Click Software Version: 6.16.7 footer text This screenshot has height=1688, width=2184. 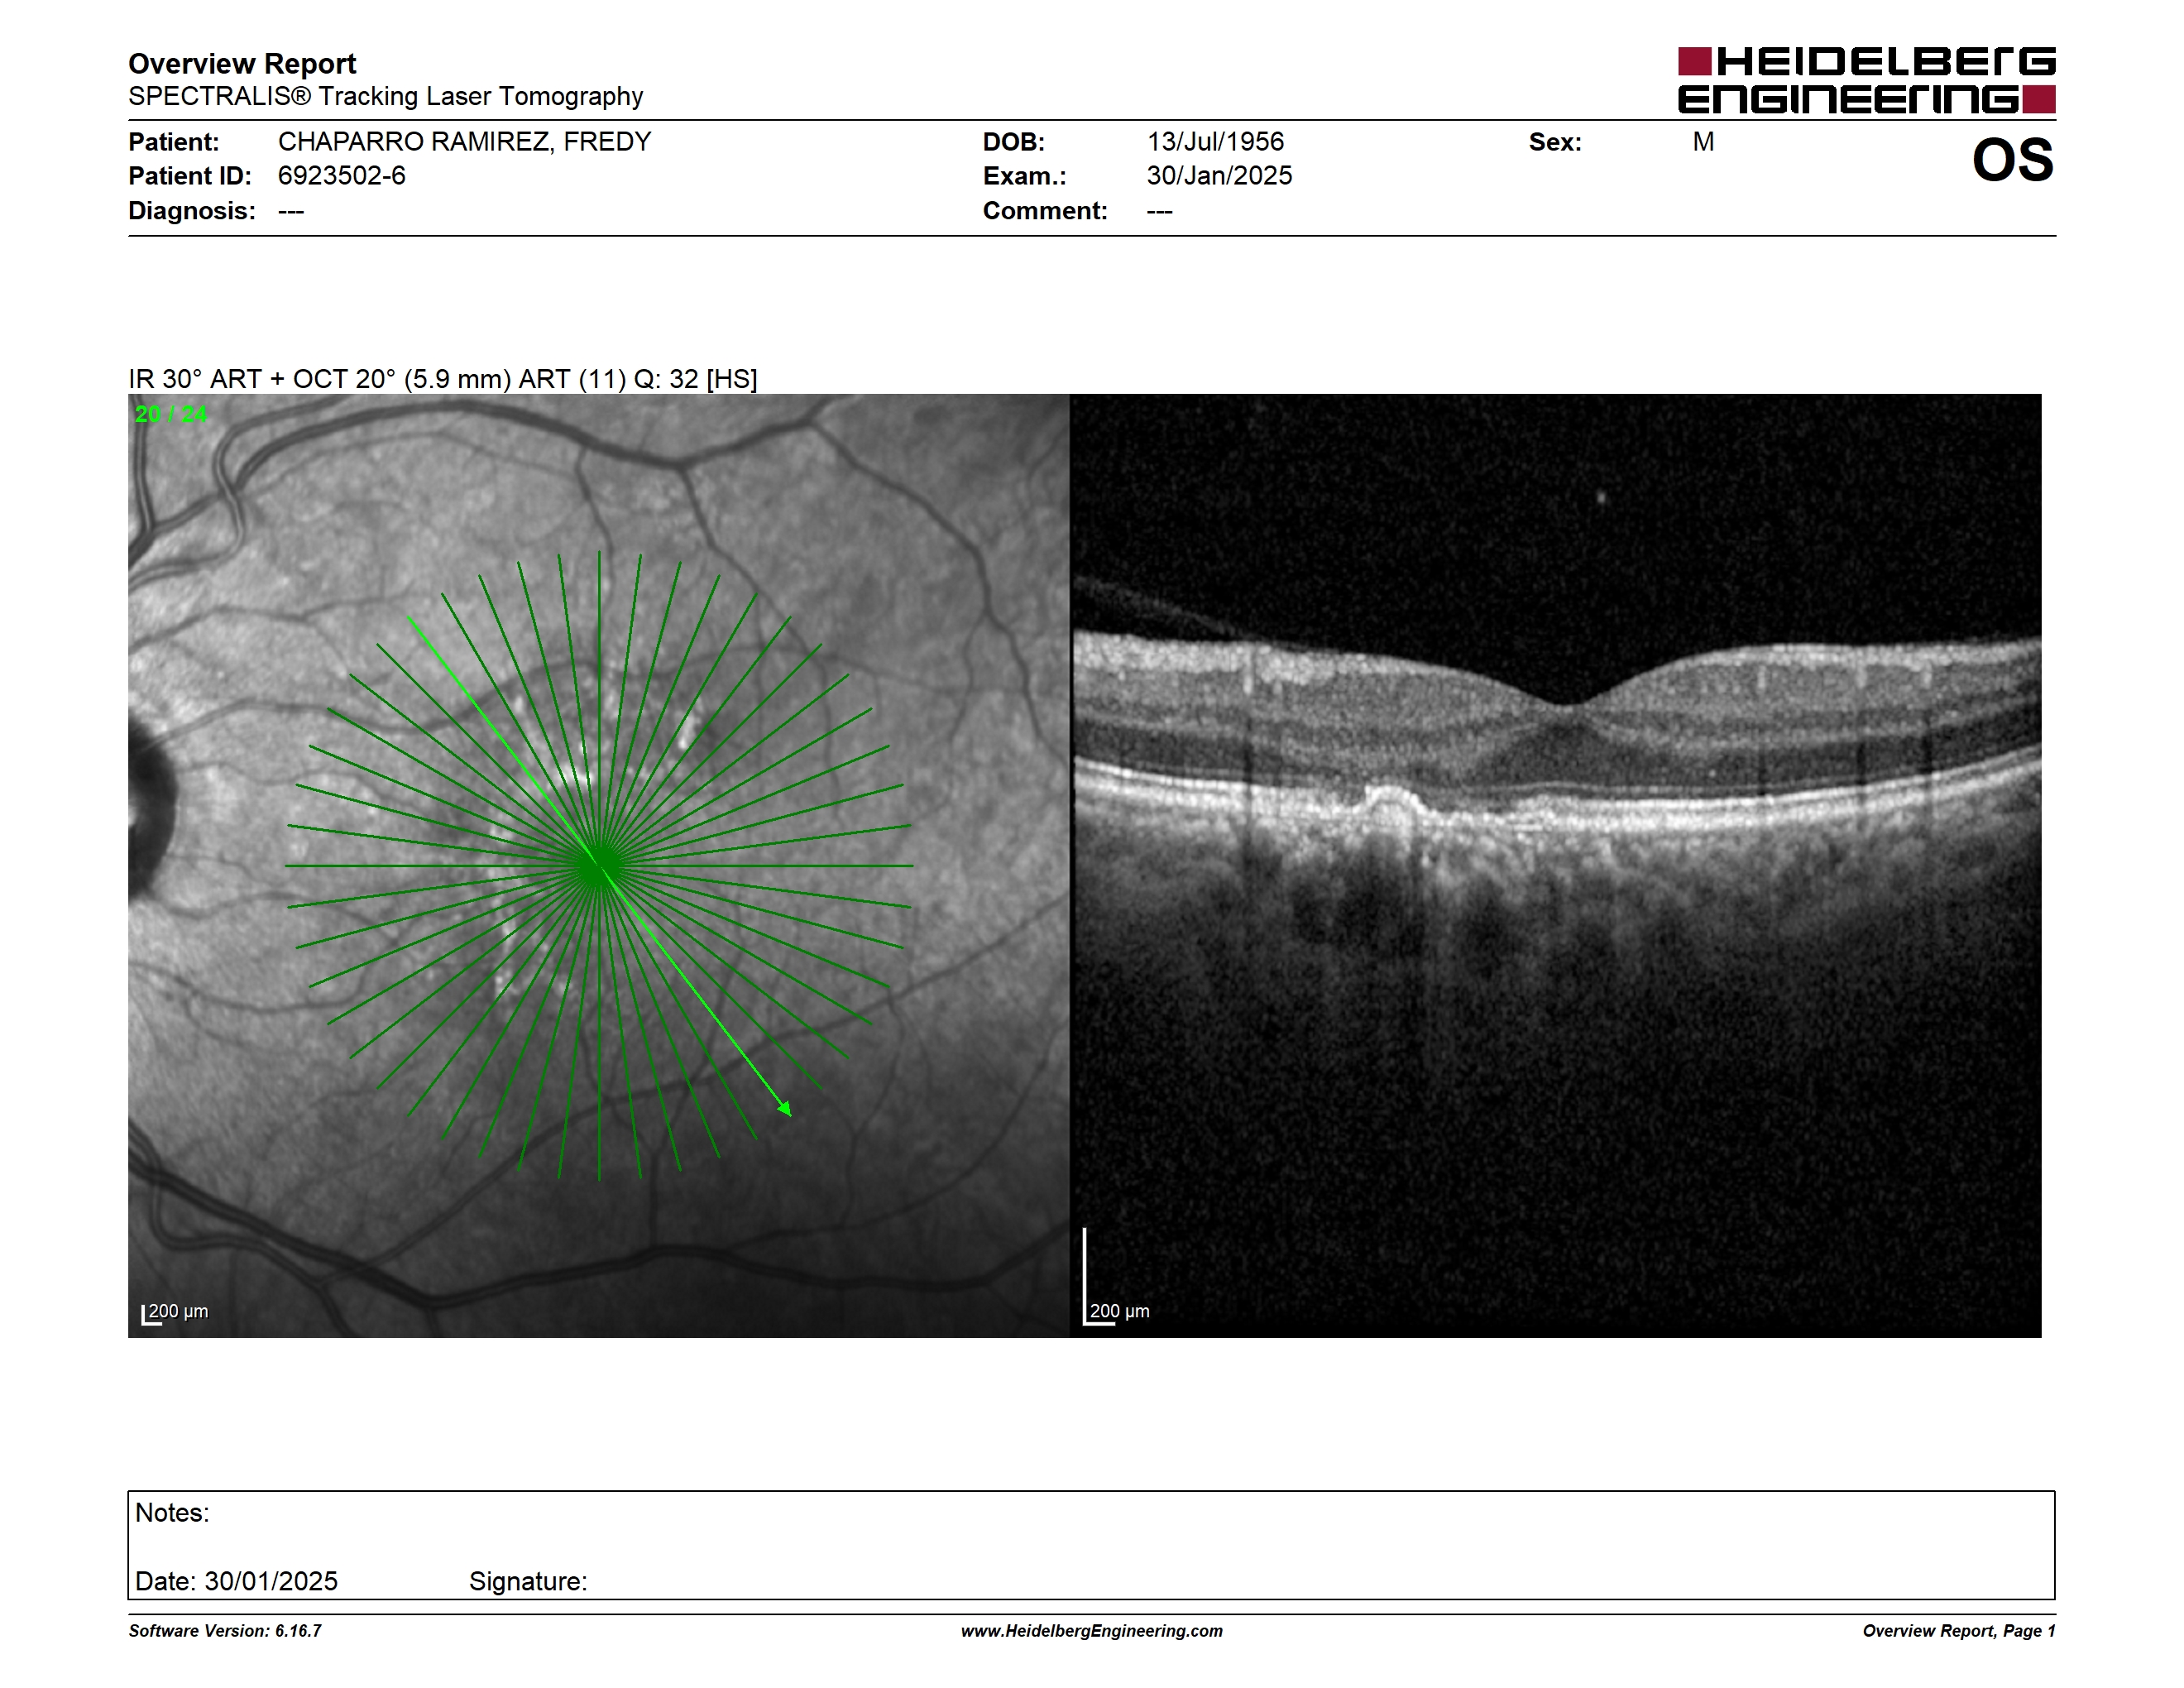click(225, 1631)
